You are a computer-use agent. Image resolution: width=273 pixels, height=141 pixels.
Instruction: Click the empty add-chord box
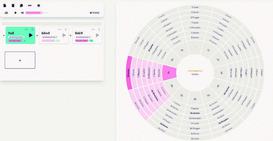(x=20, y=60)
